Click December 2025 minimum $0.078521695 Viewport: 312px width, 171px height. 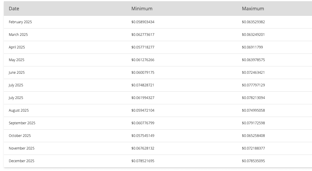click(143, 161)
